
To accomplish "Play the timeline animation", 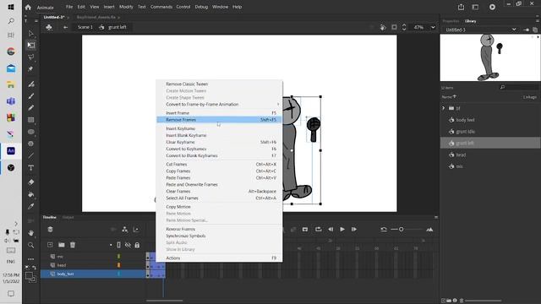I will tap(342, 229).
